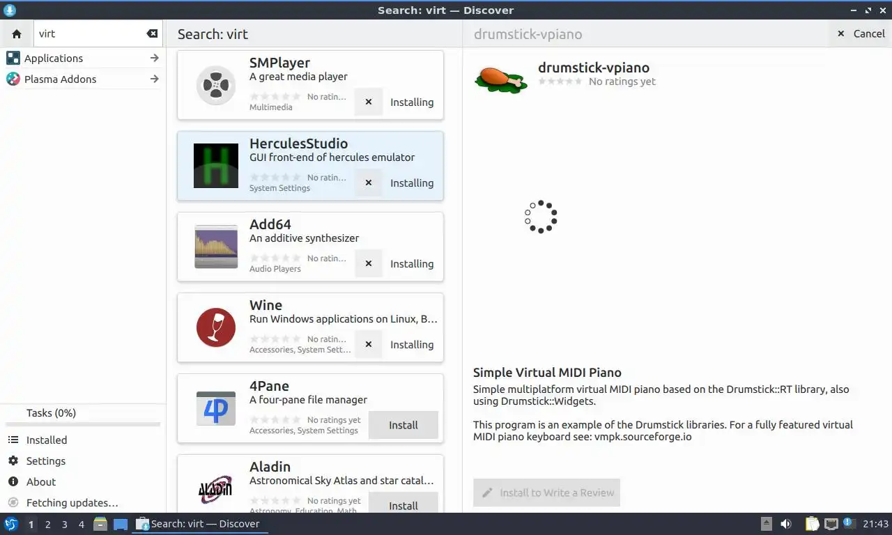The image size is (892, 535).
Task: Cancel the SMPlayer installation
Action: click(x=369, y=102)
